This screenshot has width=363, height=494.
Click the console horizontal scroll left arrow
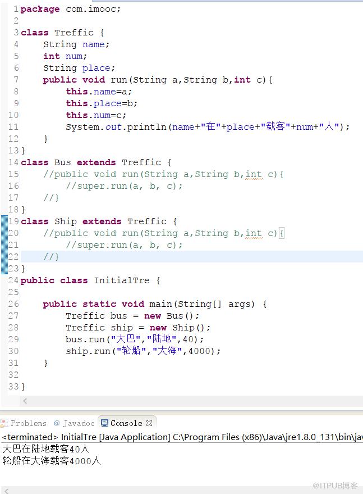pos(7,491)
